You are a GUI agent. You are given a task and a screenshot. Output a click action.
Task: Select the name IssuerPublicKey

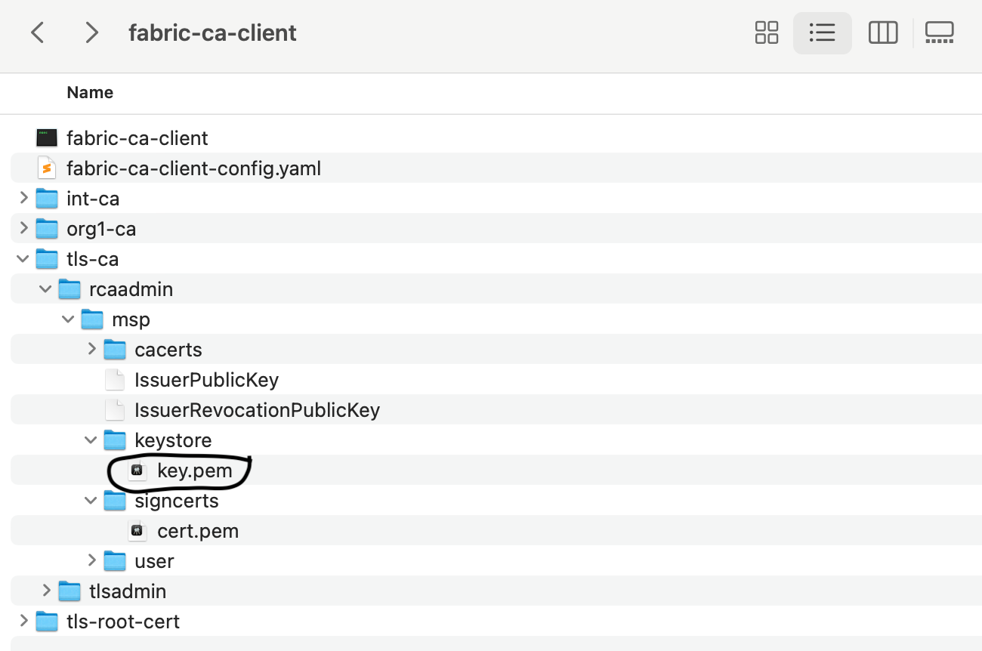[x=206, y=381]
